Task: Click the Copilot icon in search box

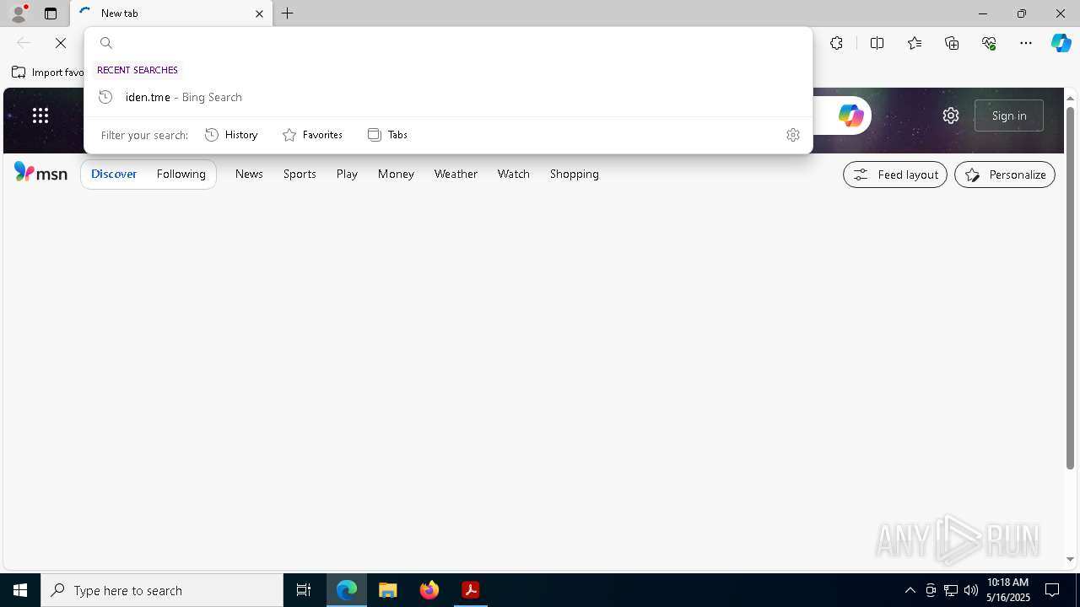Action: click(850, 115)
